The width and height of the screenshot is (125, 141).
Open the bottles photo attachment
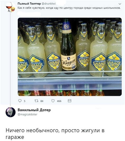[x=70, y=57]
